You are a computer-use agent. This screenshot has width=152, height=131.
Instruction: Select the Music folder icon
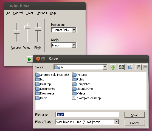[x=38, y=98]
